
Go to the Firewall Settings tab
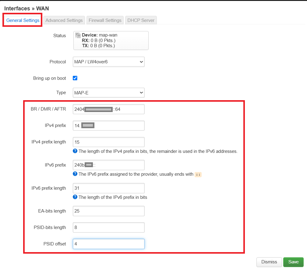coord(105,20)
